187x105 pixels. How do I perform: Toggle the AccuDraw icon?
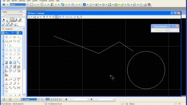(145, 5)
